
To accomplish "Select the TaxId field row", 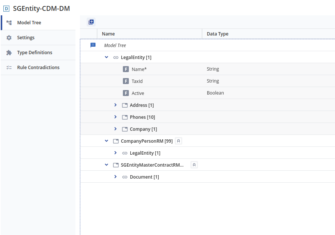I will coord(207,81).
